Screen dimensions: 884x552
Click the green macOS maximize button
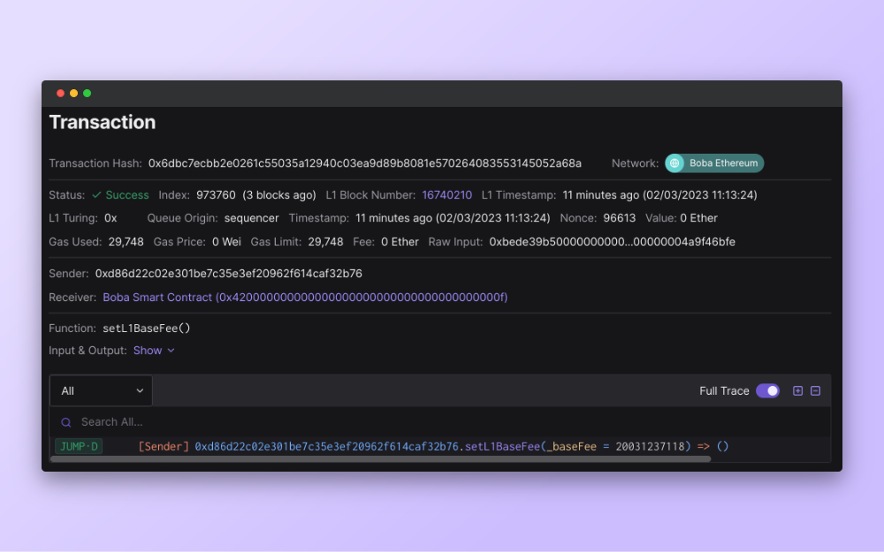pyautogui.click(x=87, y=94)
